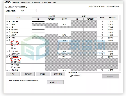Uncheck the 风管管件 visibility checkbox
The width and height of the screenshot is (126, 96).
pyautogui.click(x=10, y=57)
